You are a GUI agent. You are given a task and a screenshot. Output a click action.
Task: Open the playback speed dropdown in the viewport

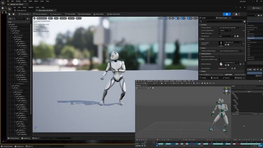pos(78,18)
